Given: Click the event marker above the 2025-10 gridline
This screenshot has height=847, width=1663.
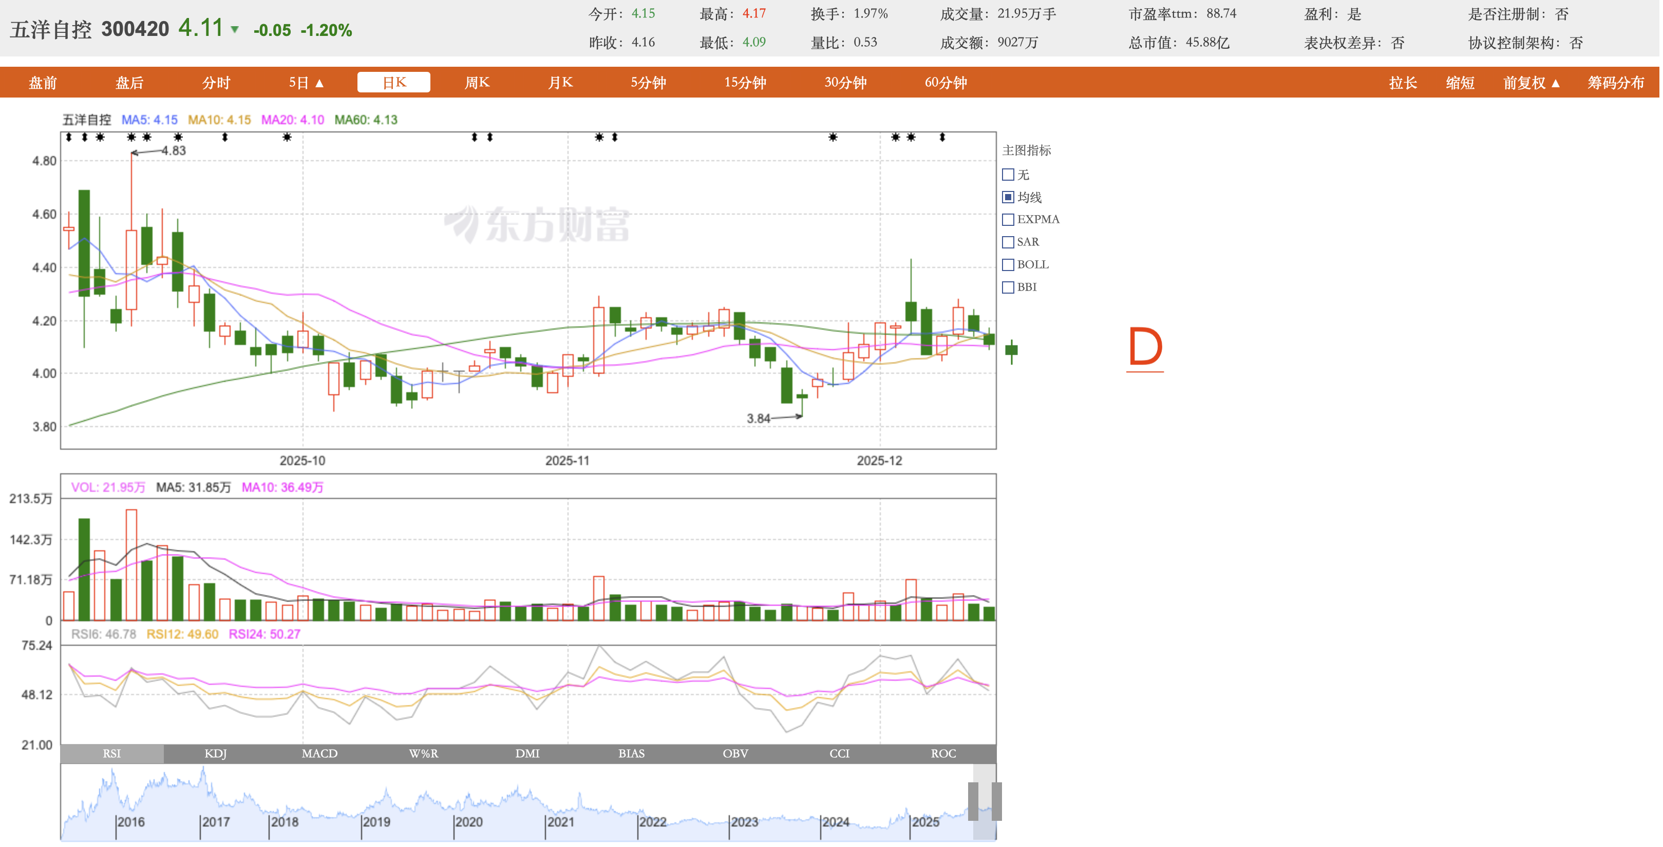Looking at the screenshot, I should click(287, 138).
